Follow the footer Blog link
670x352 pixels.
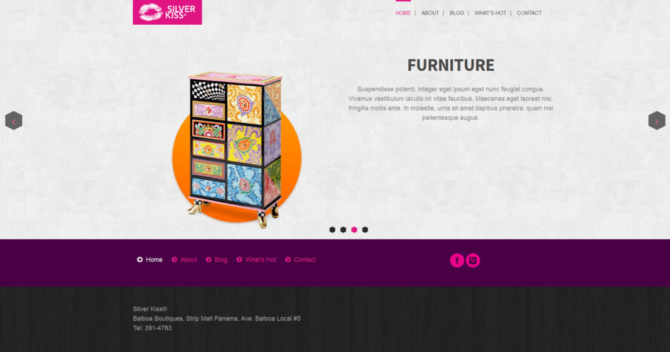221,260
